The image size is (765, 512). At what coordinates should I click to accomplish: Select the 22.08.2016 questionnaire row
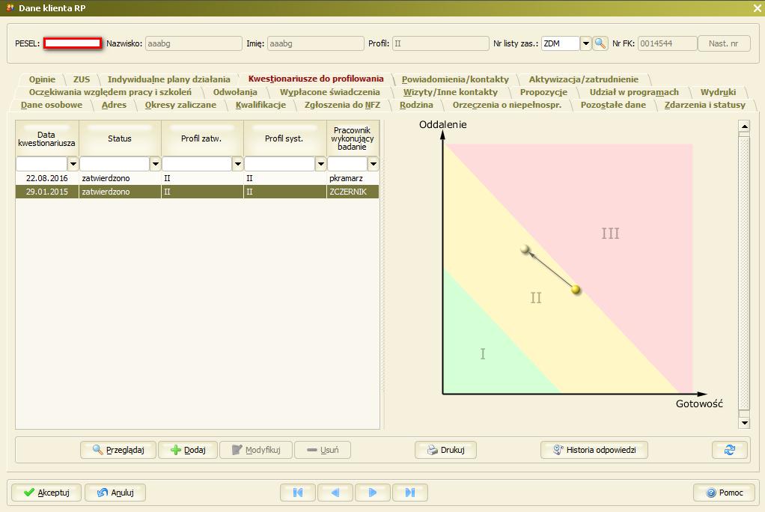click(x=197, y=178)
